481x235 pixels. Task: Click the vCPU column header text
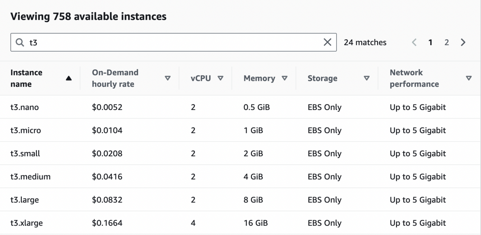[x=201, y=78]
